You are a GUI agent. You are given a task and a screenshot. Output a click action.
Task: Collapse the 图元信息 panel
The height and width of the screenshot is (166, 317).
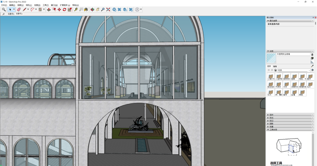pyautogui.click(x=290, y=21)
